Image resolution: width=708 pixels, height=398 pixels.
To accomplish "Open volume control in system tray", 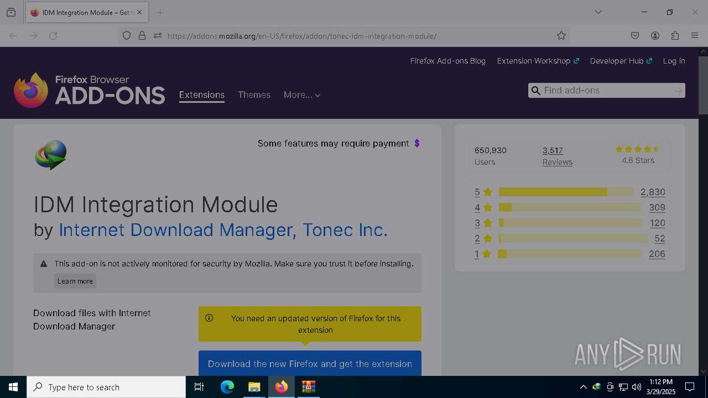I will click(x=637, y=387).
